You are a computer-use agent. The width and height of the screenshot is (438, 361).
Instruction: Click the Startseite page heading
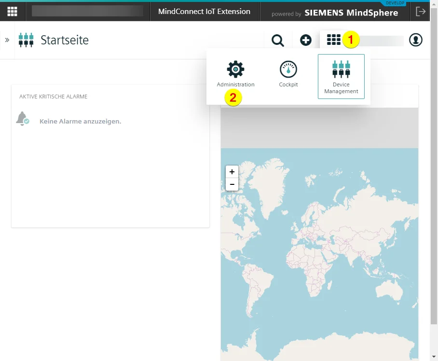(65, 40)
